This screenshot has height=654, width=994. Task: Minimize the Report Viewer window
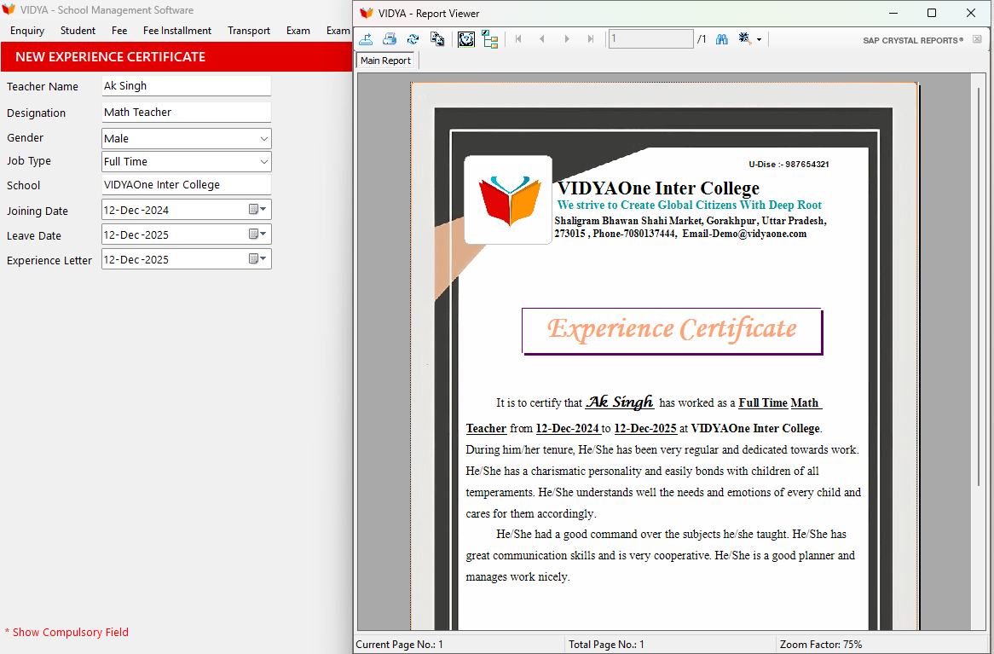pos(893,14)
